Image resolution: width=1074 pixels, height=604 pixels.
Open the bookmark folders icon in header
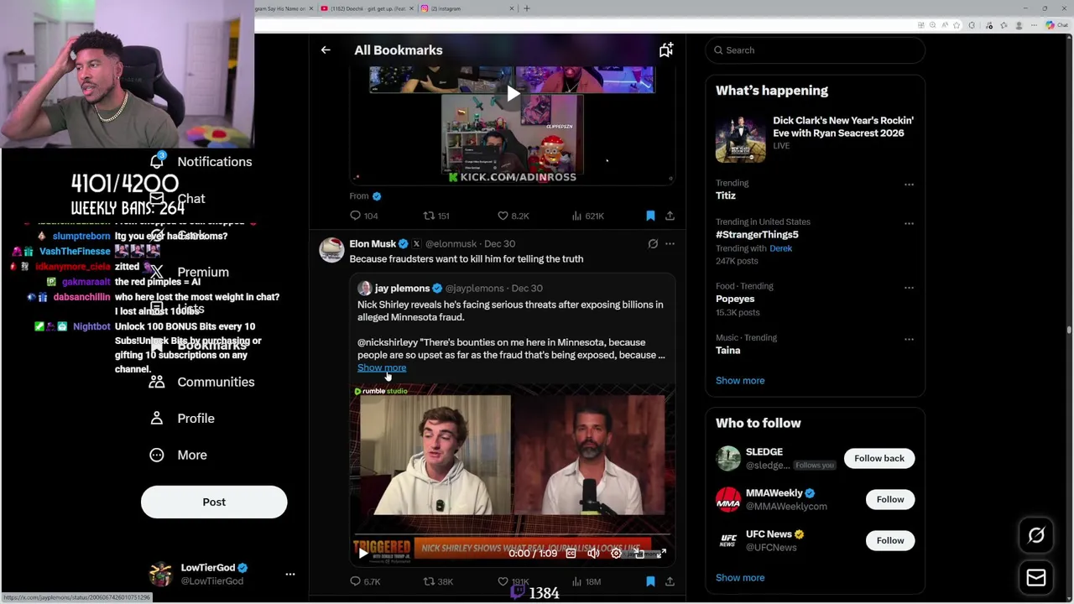(x=666, y=50)
